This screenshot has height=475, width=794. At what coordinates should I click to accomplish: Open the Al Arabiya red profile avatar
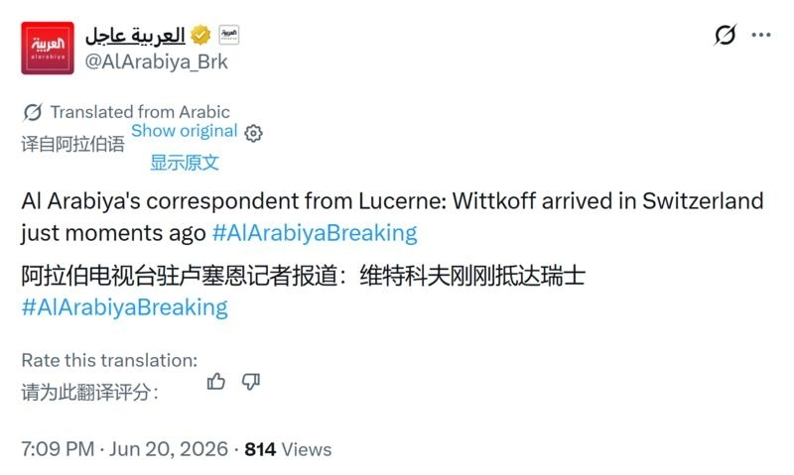[x=48, y=48]
